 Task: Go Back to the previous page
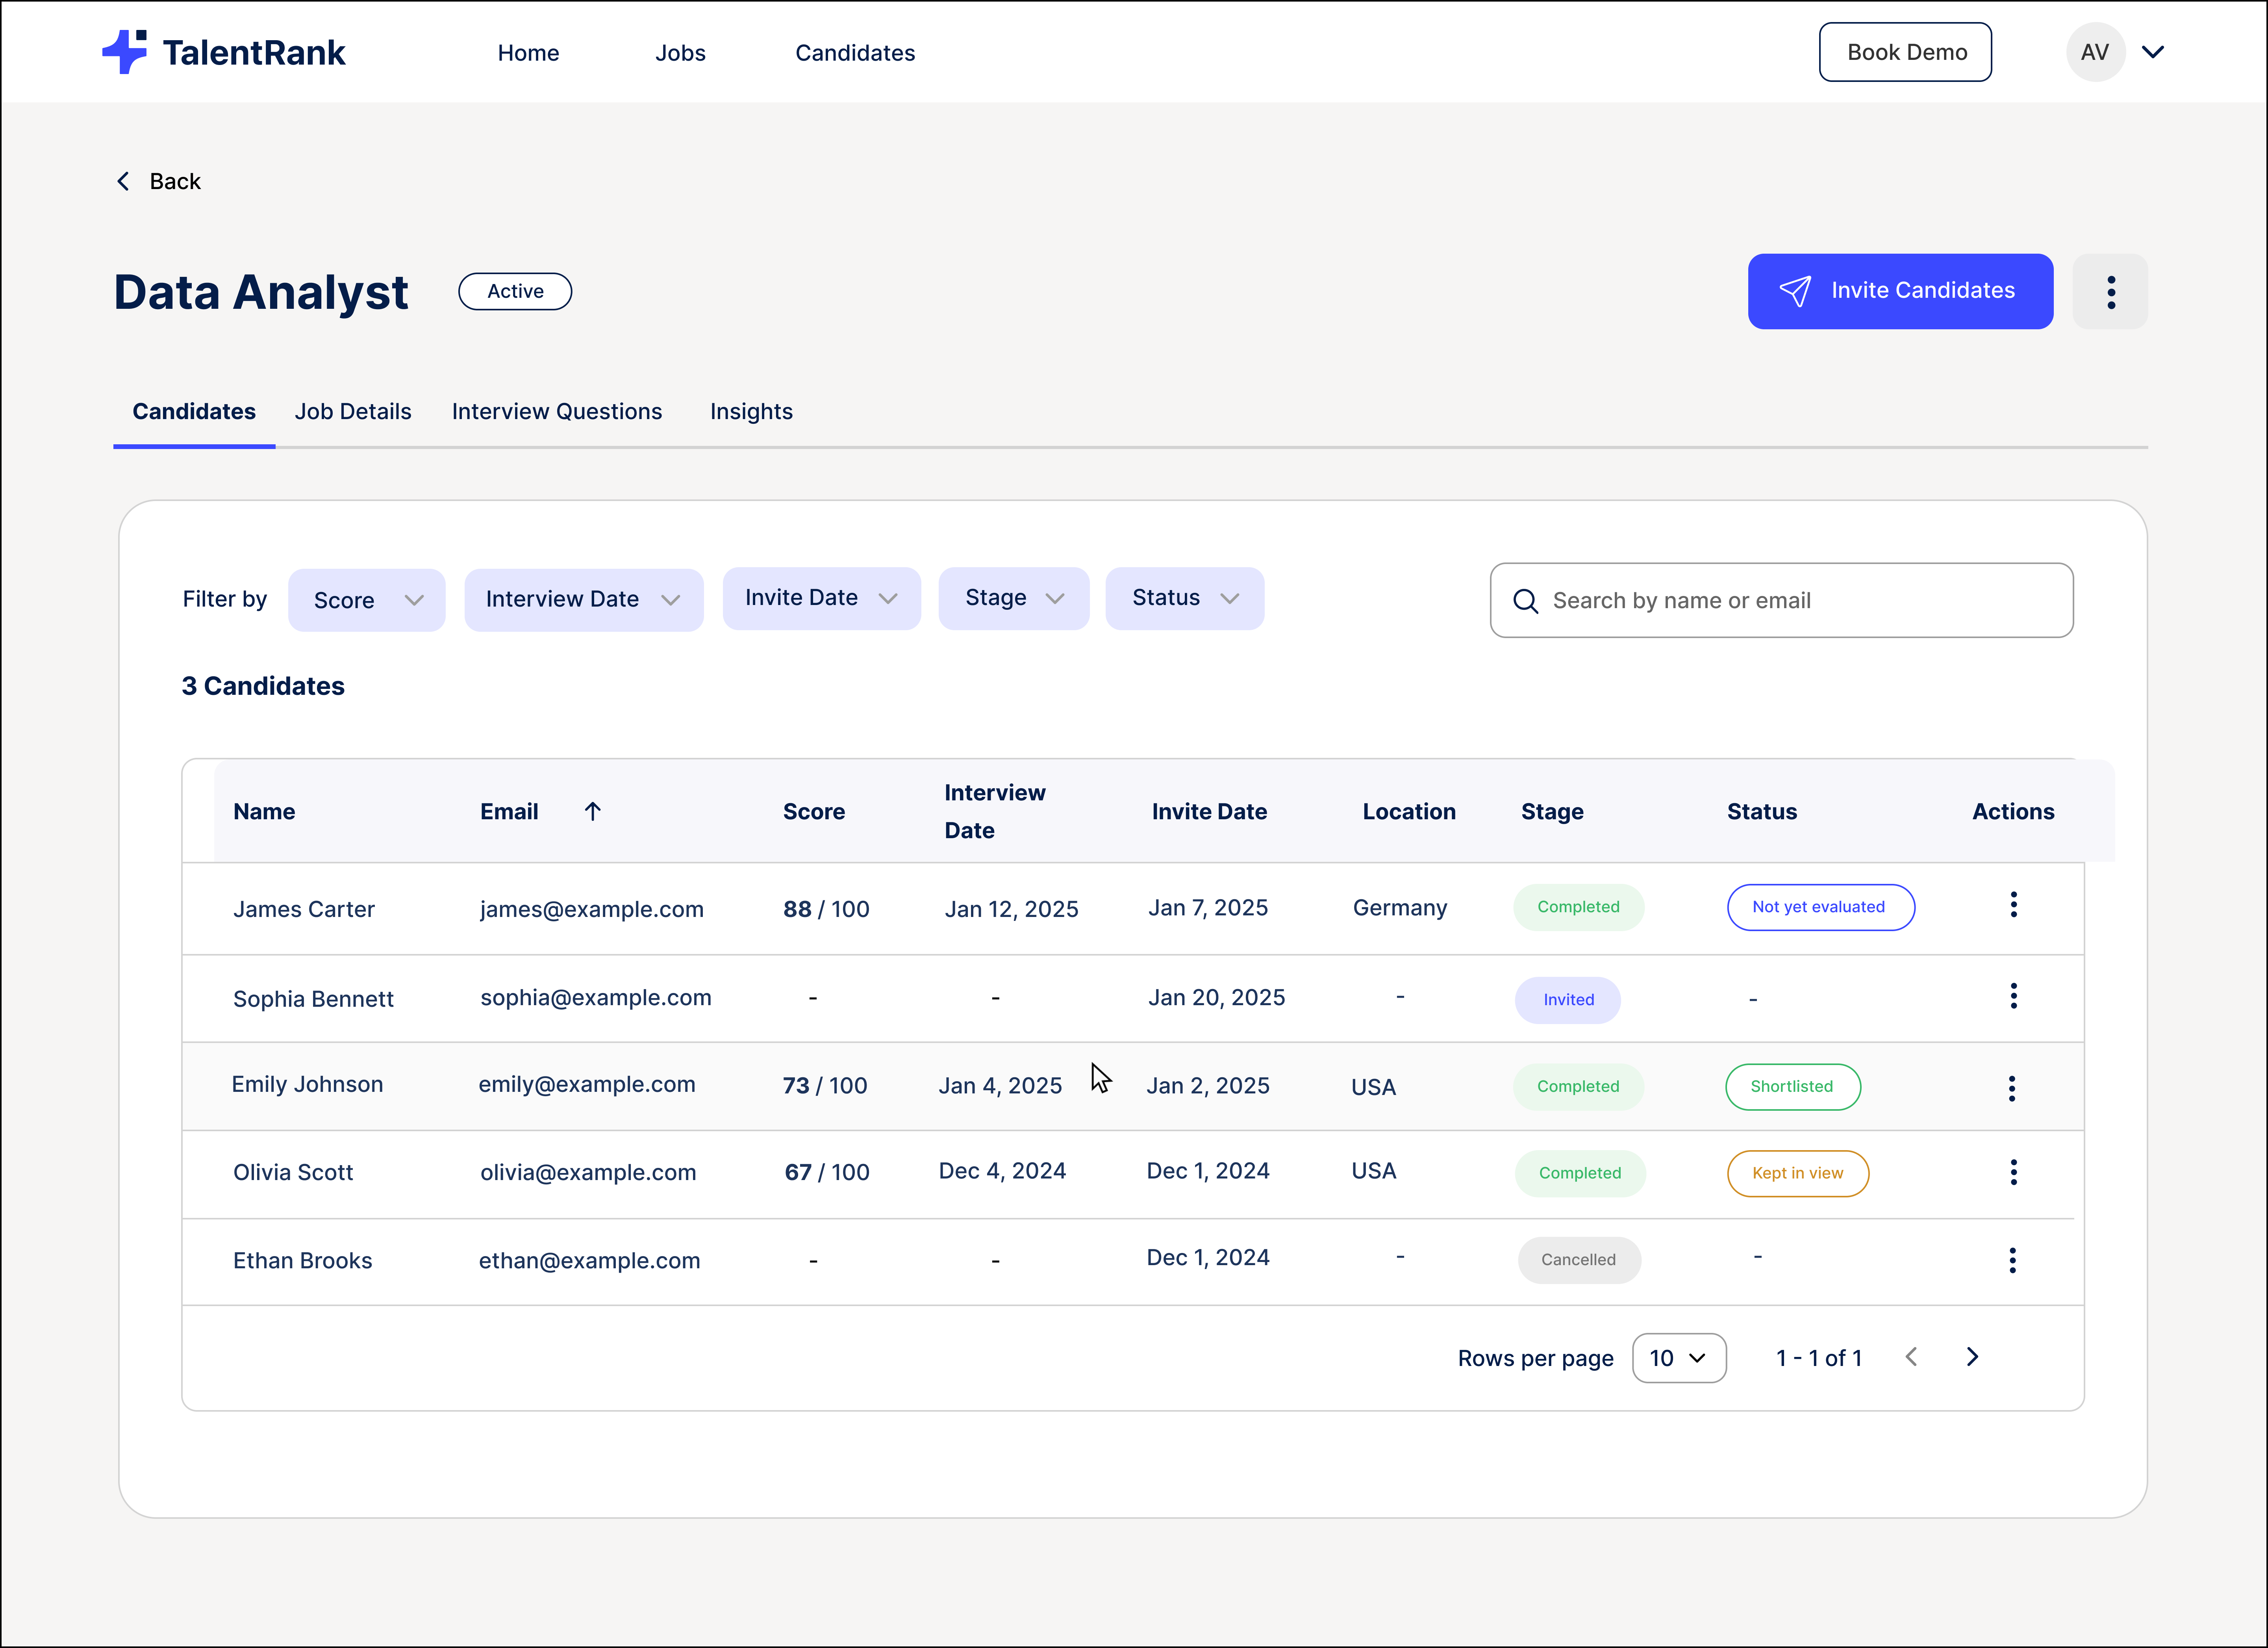(159, 182)
